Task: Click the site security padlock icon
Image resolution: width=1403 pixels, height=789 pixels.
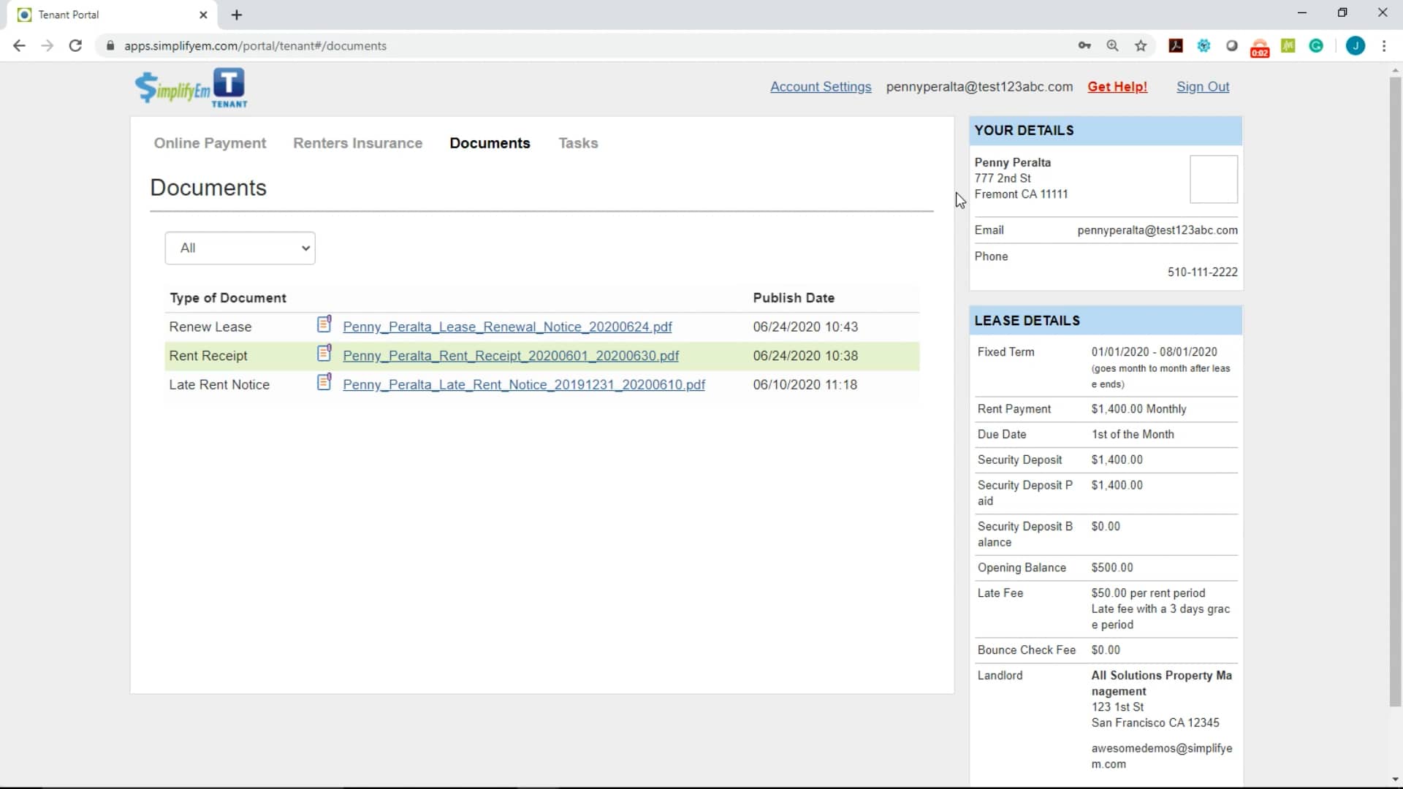Action: click(110, 45)
